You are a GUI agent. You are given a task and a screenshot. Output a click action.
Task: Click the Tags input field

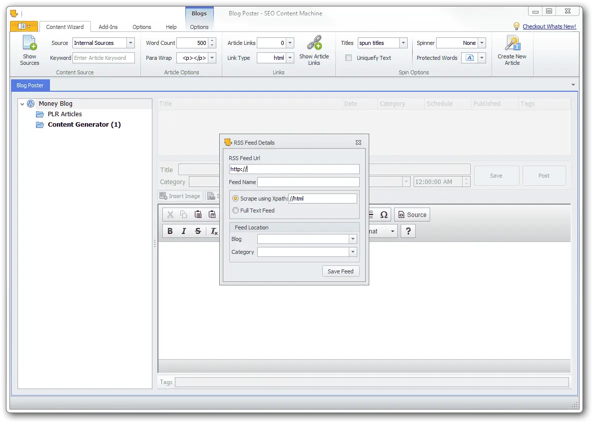(372, 382)
